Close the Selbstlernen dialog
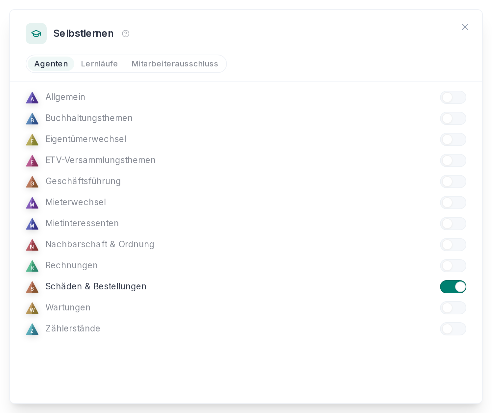 tap(465, 27)
